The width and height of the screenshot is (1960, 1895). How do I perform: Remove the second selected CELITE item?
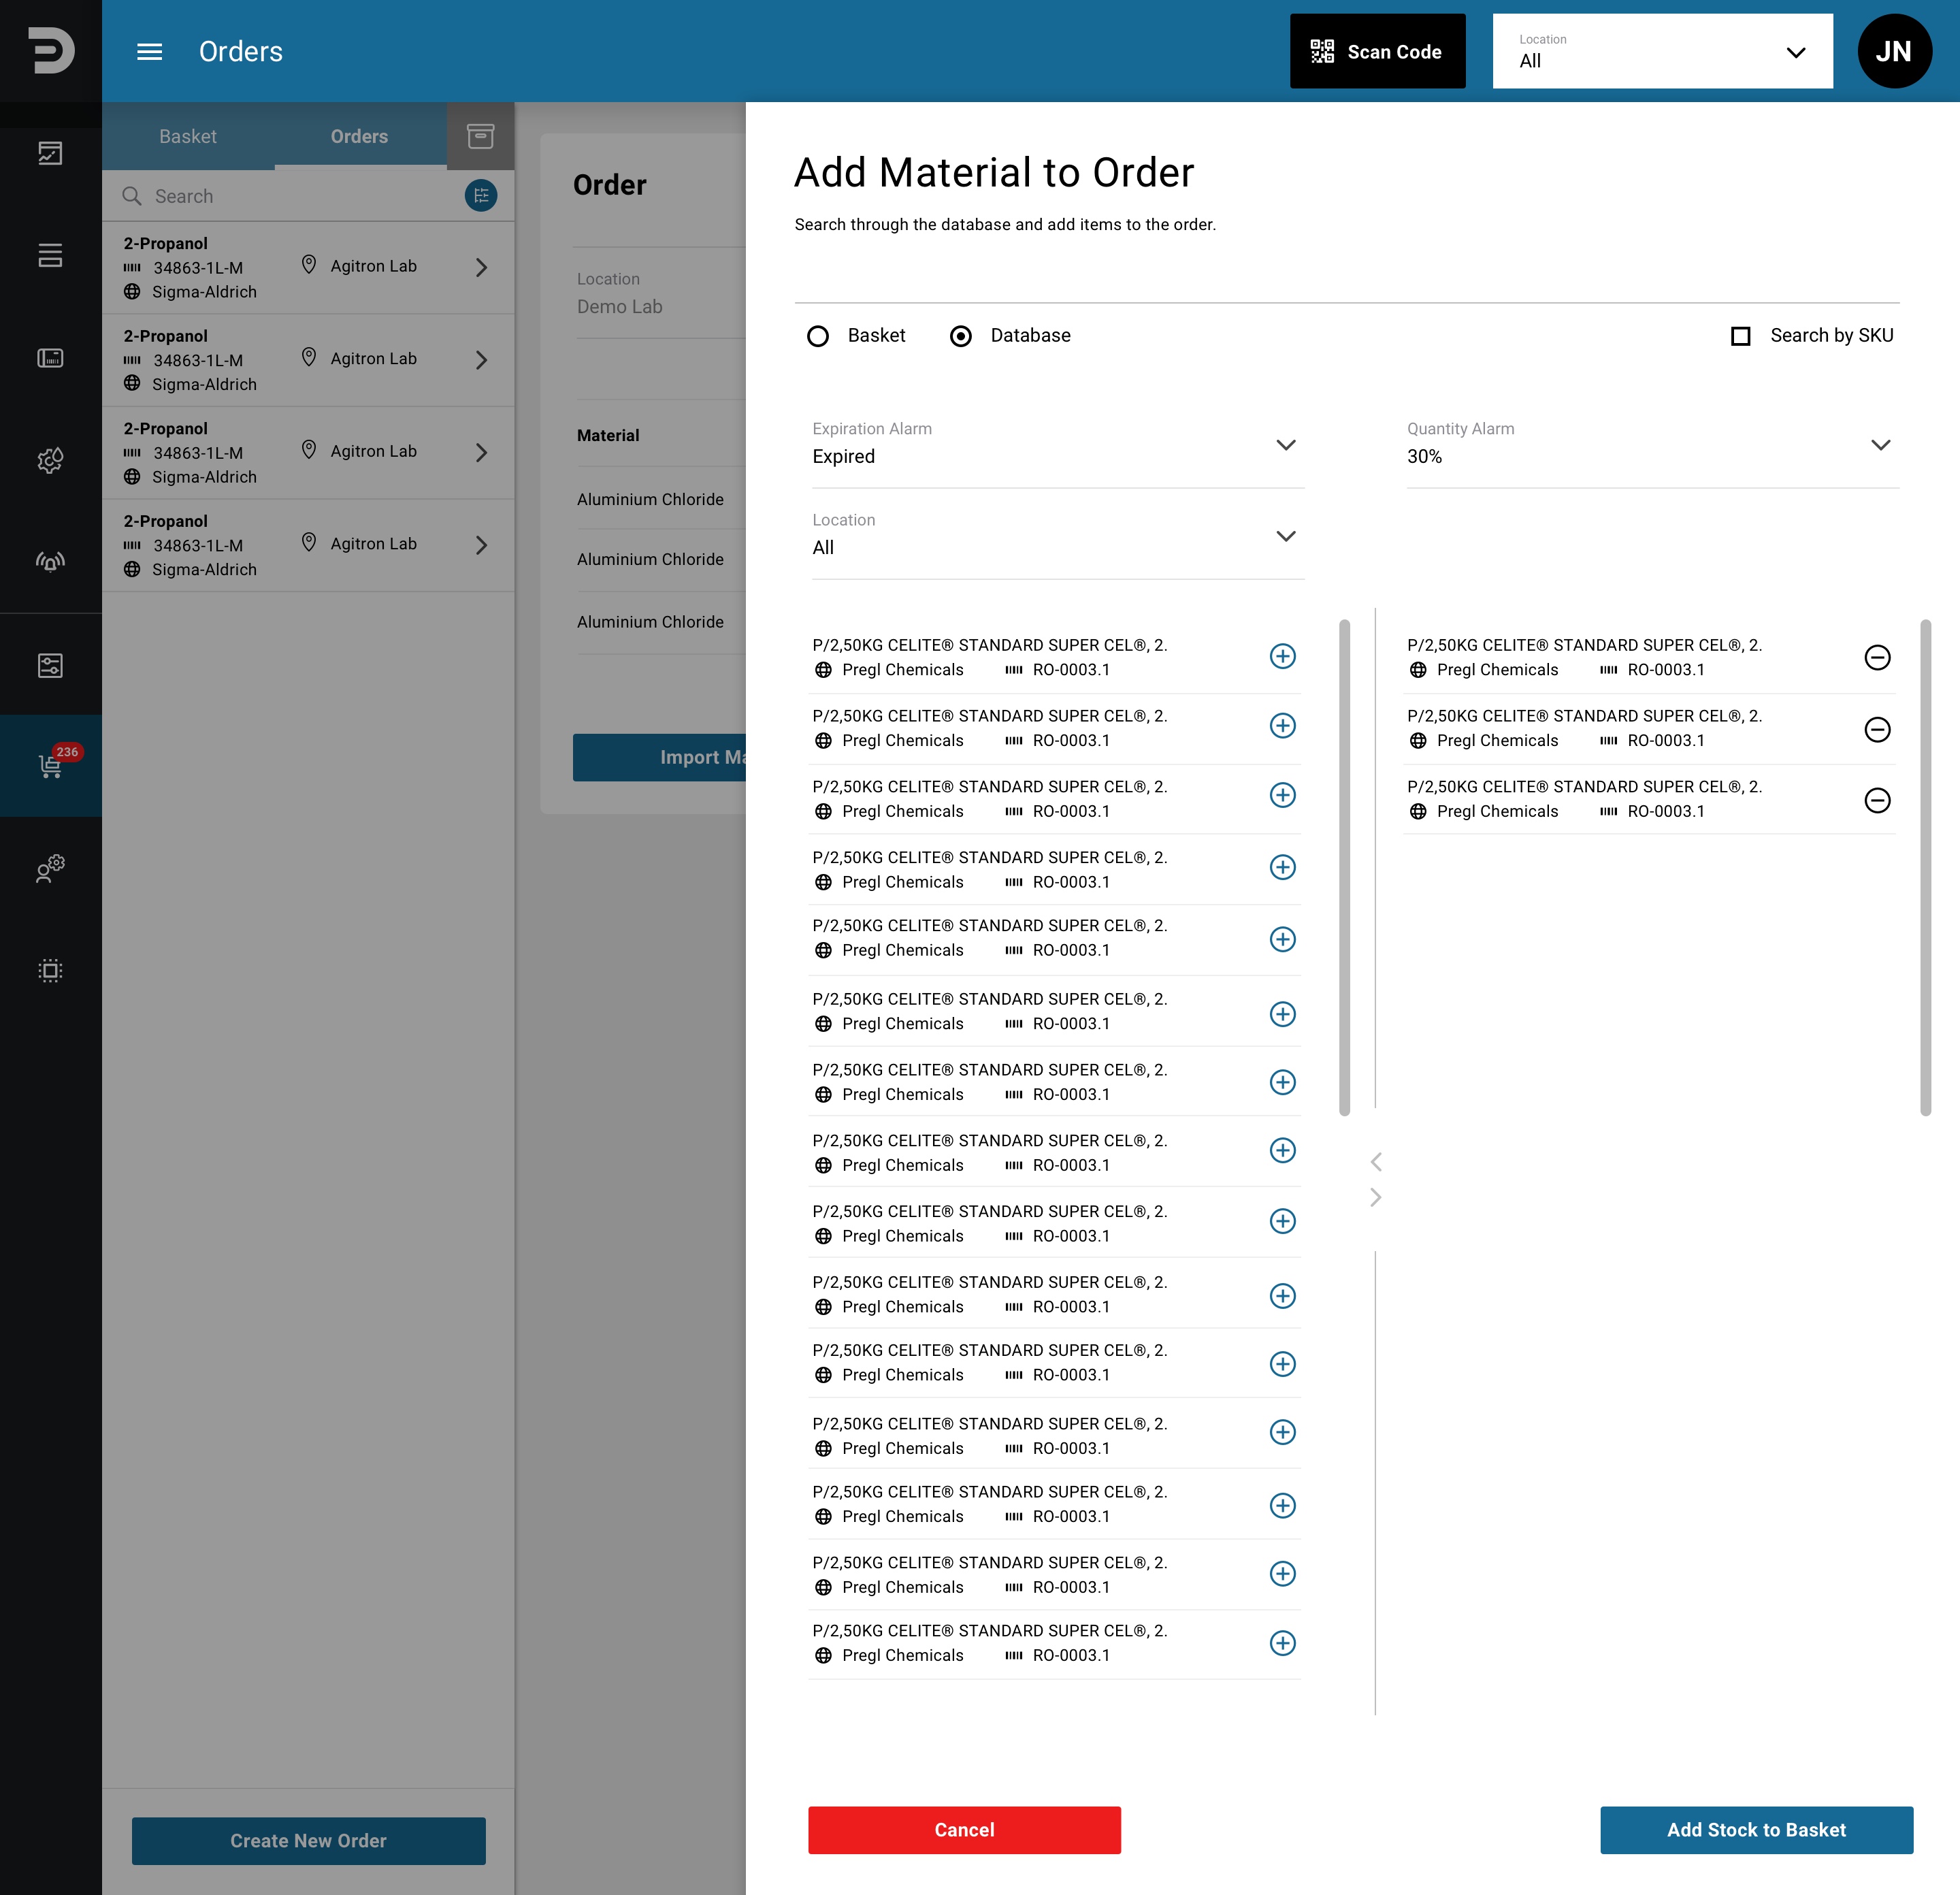click(1877, 729)
